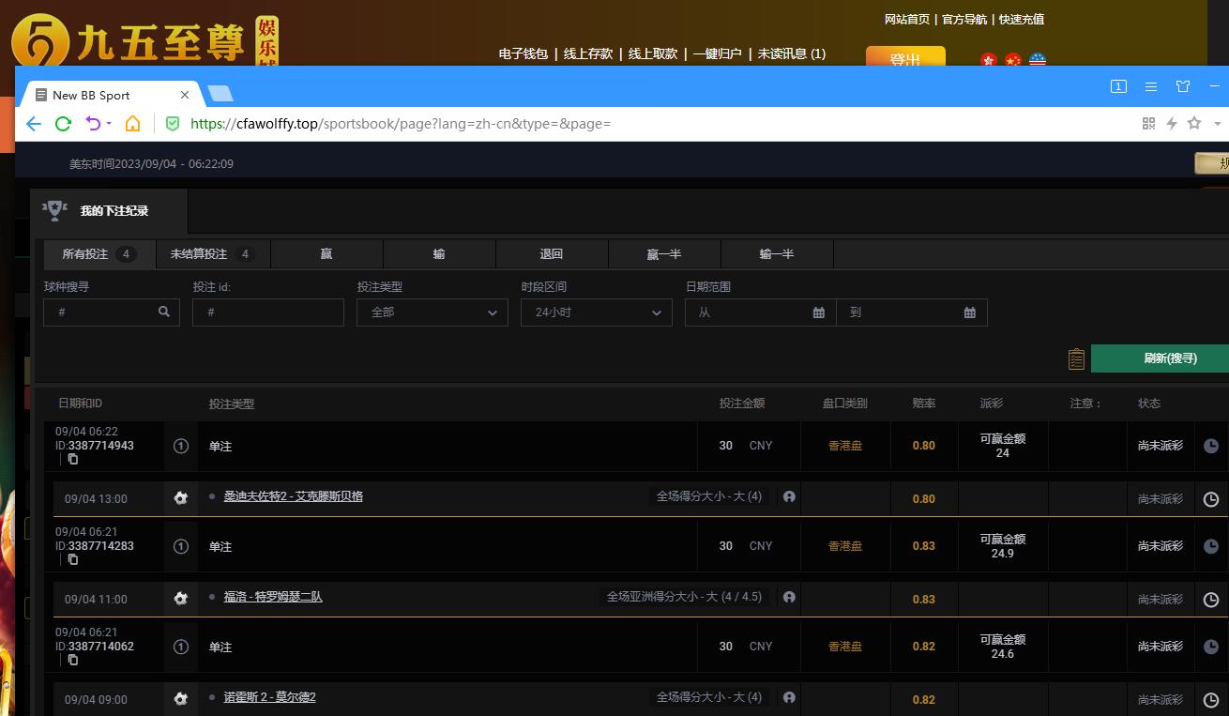Expand the undo history dropdown arrow
The image size is (1229, 716).
[110, 124]
